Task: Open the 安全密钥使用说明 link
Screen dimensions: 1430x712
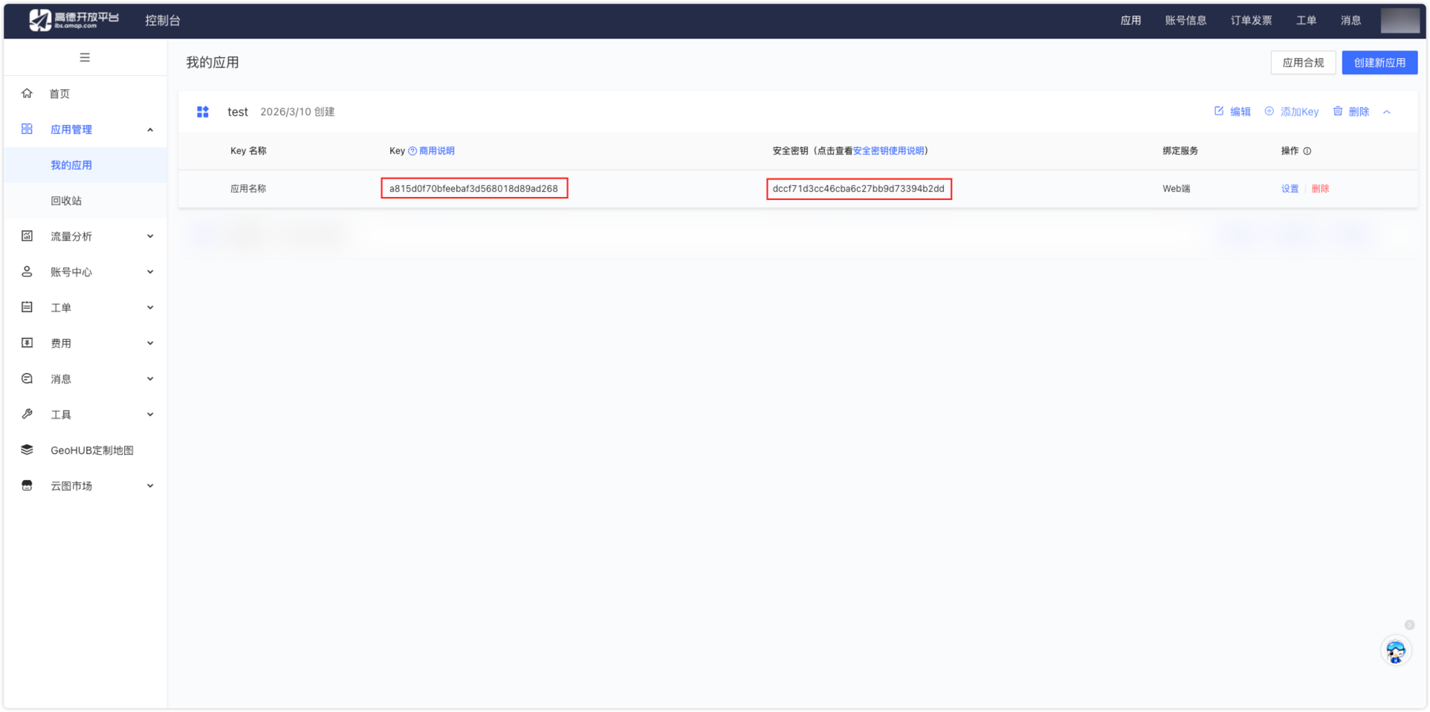Action: coord(888,151)
